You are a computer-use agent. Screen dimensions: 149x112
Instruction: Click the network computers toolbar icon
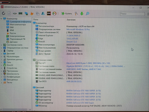[26, 13]
